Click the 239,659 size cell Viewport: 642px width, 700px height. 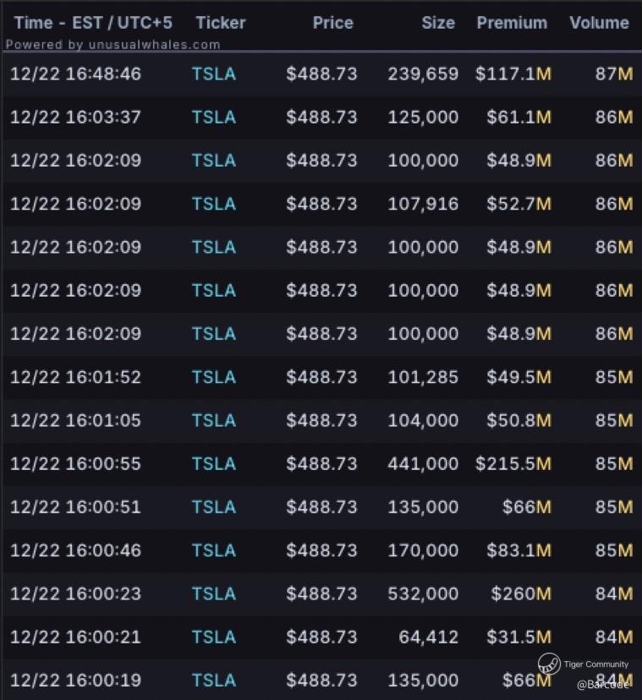point(423,74)
